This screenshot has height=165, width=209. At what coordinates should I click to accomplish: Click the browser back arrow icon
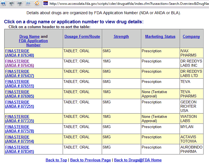(x=11, y=3)
